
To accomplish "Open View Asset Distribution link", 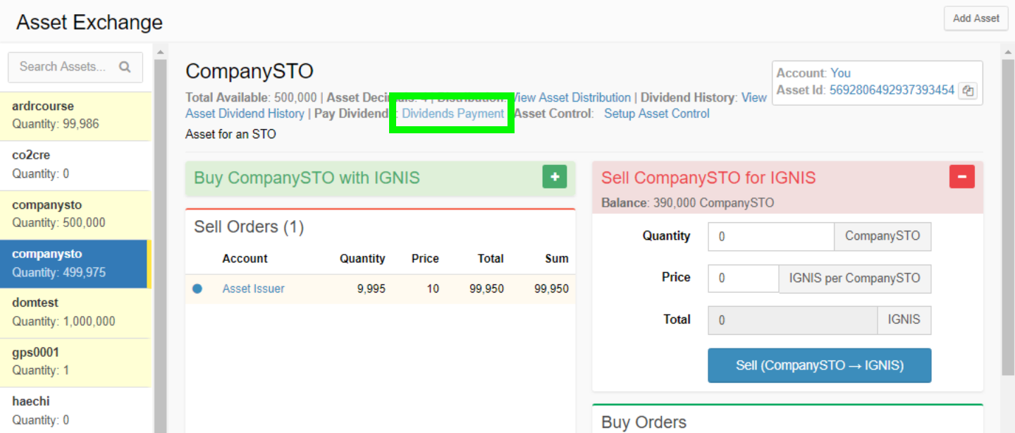I will pyautogui.click(x=571, y=97).
